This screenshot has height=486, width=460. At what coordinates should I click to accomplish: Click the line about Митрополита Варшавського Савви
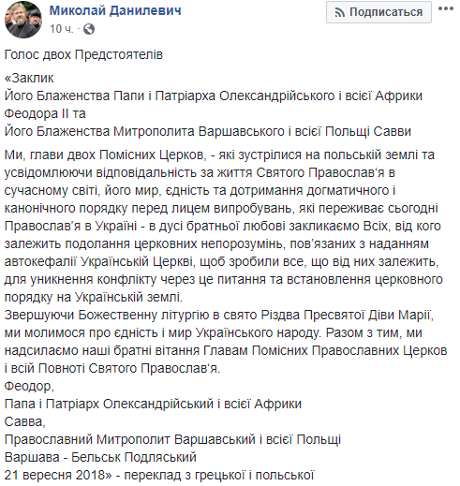[x=208, y=131]
